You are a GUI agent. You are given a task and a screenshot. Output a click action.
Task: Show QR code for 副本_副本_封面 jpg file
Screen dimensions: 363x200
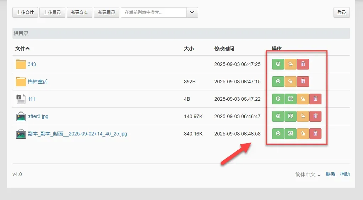(x=291, y=134)
